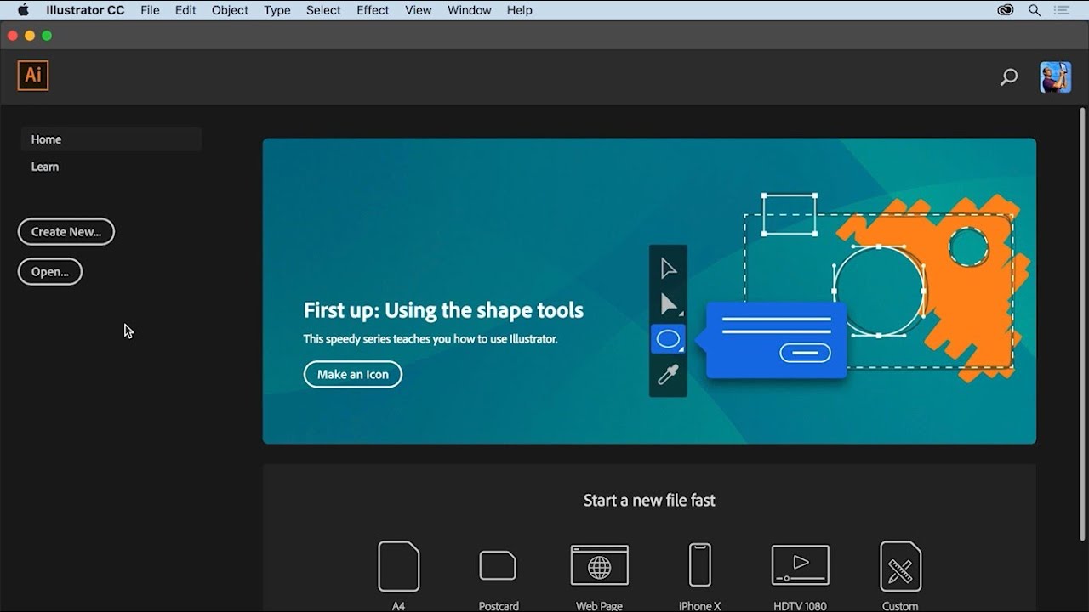Open the Illustrator CC application menu
The image size is (1089, 612).
click(85, 10)
